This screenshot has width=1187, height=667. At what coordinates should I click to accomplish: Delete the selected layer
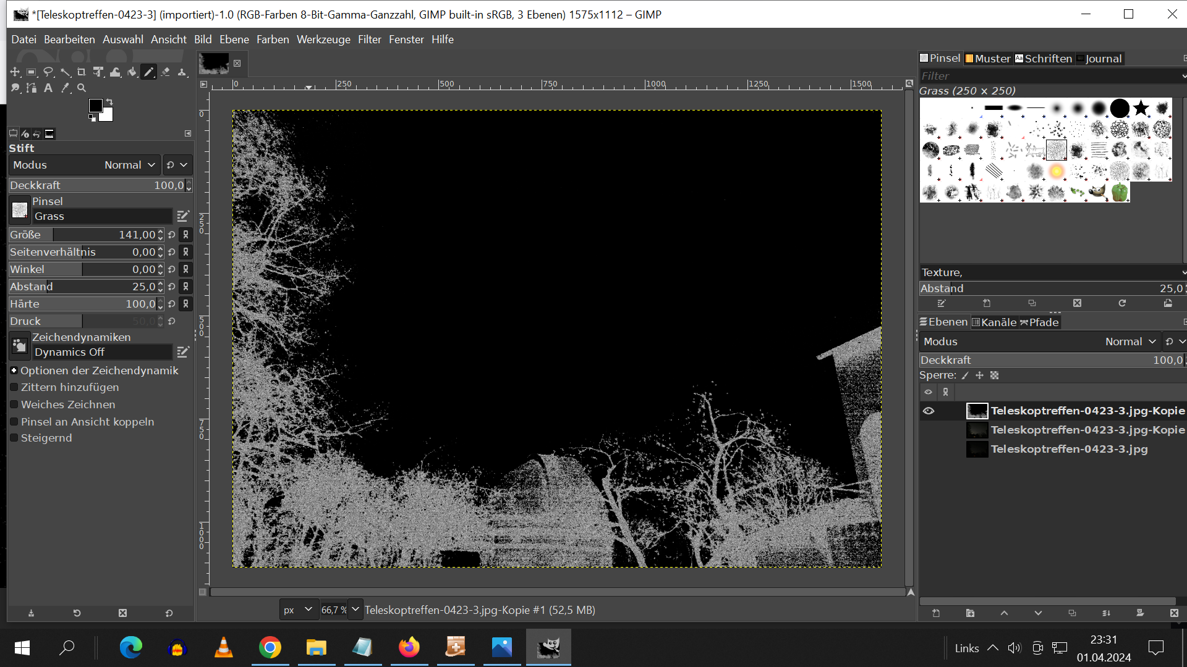1174,613
